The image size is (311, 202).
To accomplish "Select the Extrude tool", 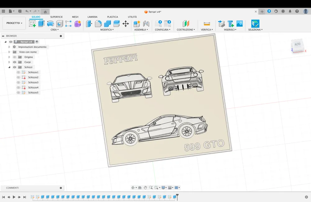I will [41, 24].
